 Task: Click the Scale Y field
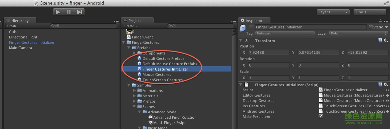[x=318, y=78]
